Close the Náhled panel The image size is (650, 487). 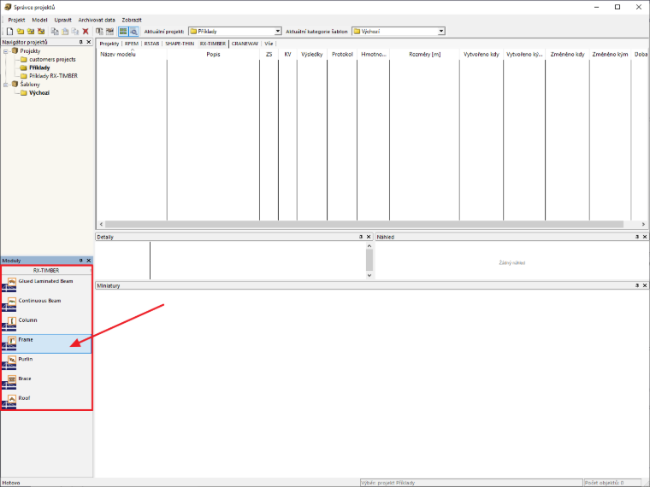tap(645, 237)
